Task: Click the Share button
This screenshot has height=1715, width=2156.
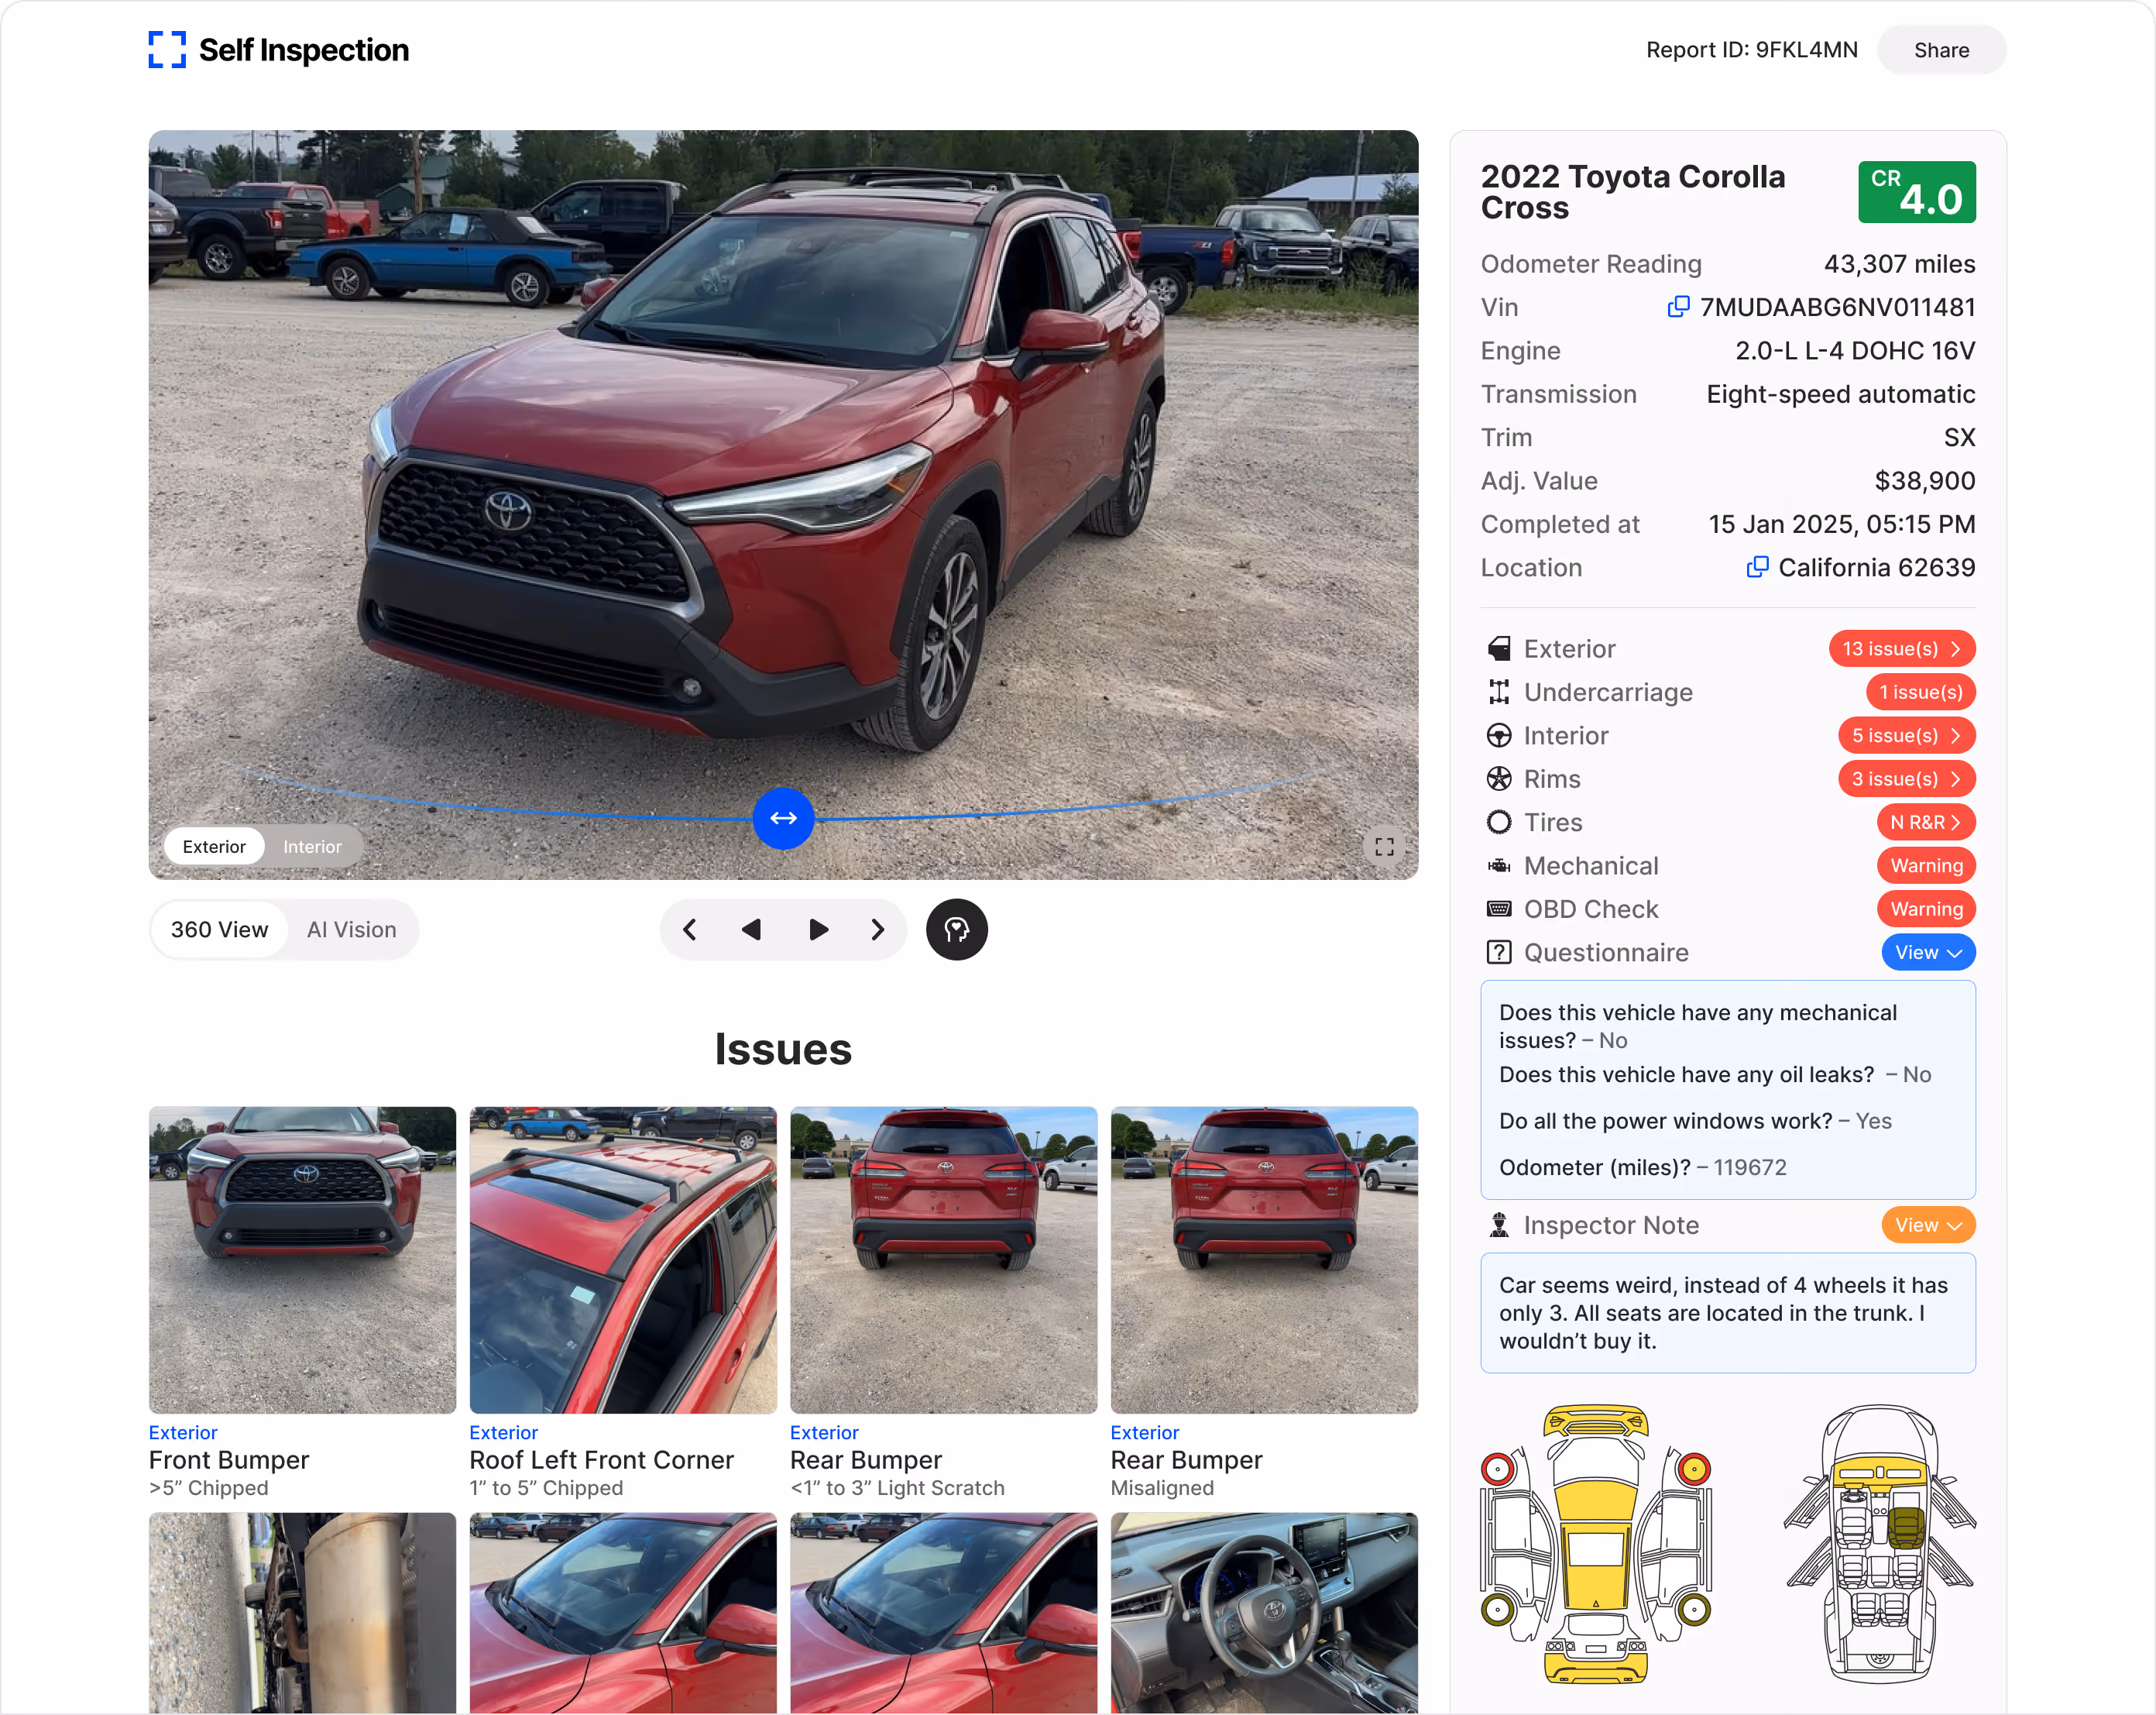Action: (1941, 50)
